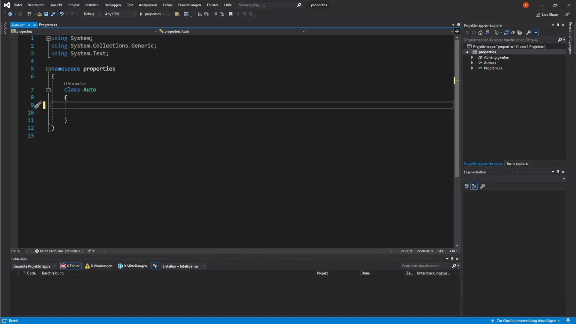Open properties wrench in Projektmappen-Explorer toolbar
The height and width of the screenshot is (324, 576).
529,33
